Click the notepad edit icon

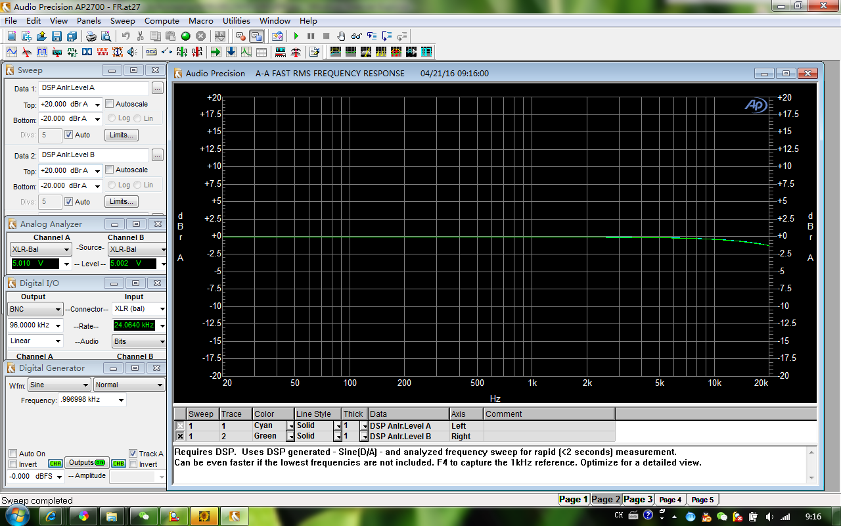click(314, 52)
